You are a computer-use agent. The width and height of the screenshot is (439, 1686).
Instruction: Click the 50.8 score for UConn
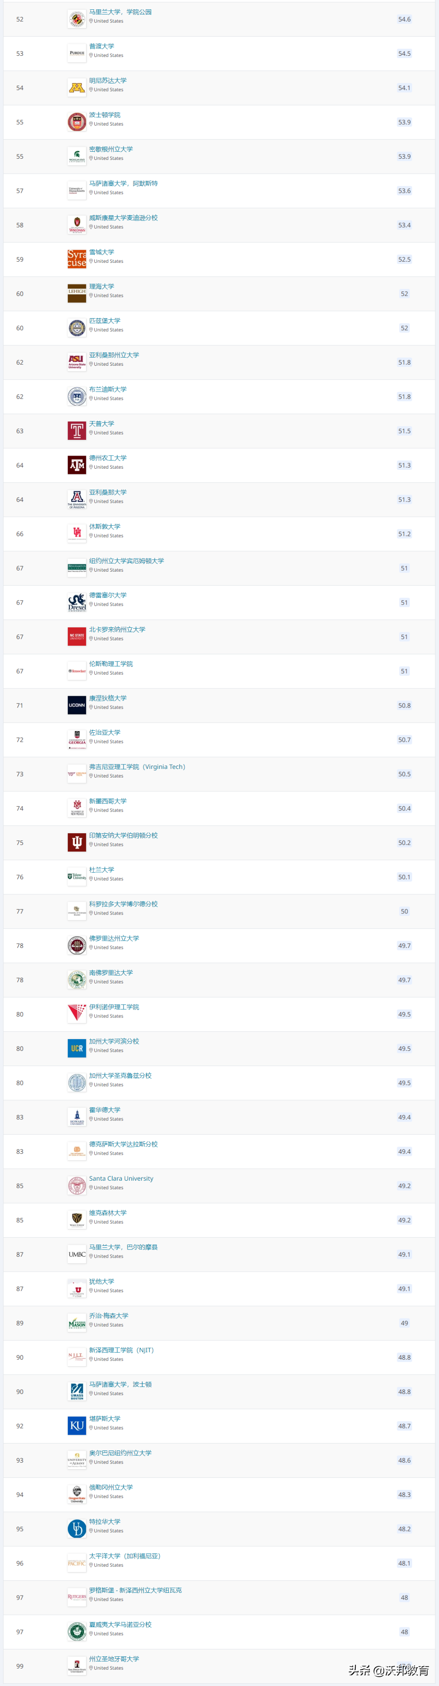point(404,705)
